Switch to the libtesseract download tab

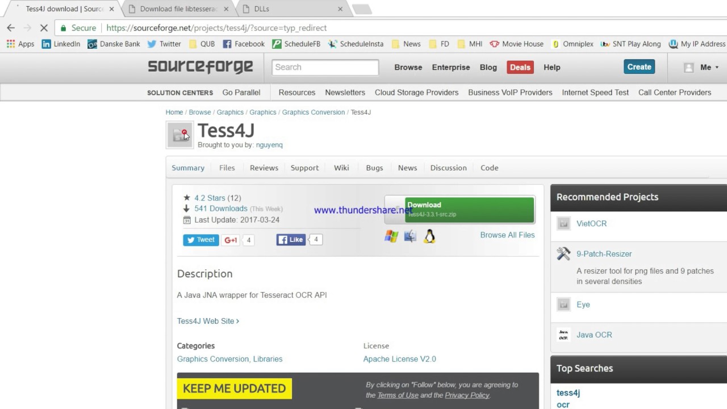click(178, 9)
